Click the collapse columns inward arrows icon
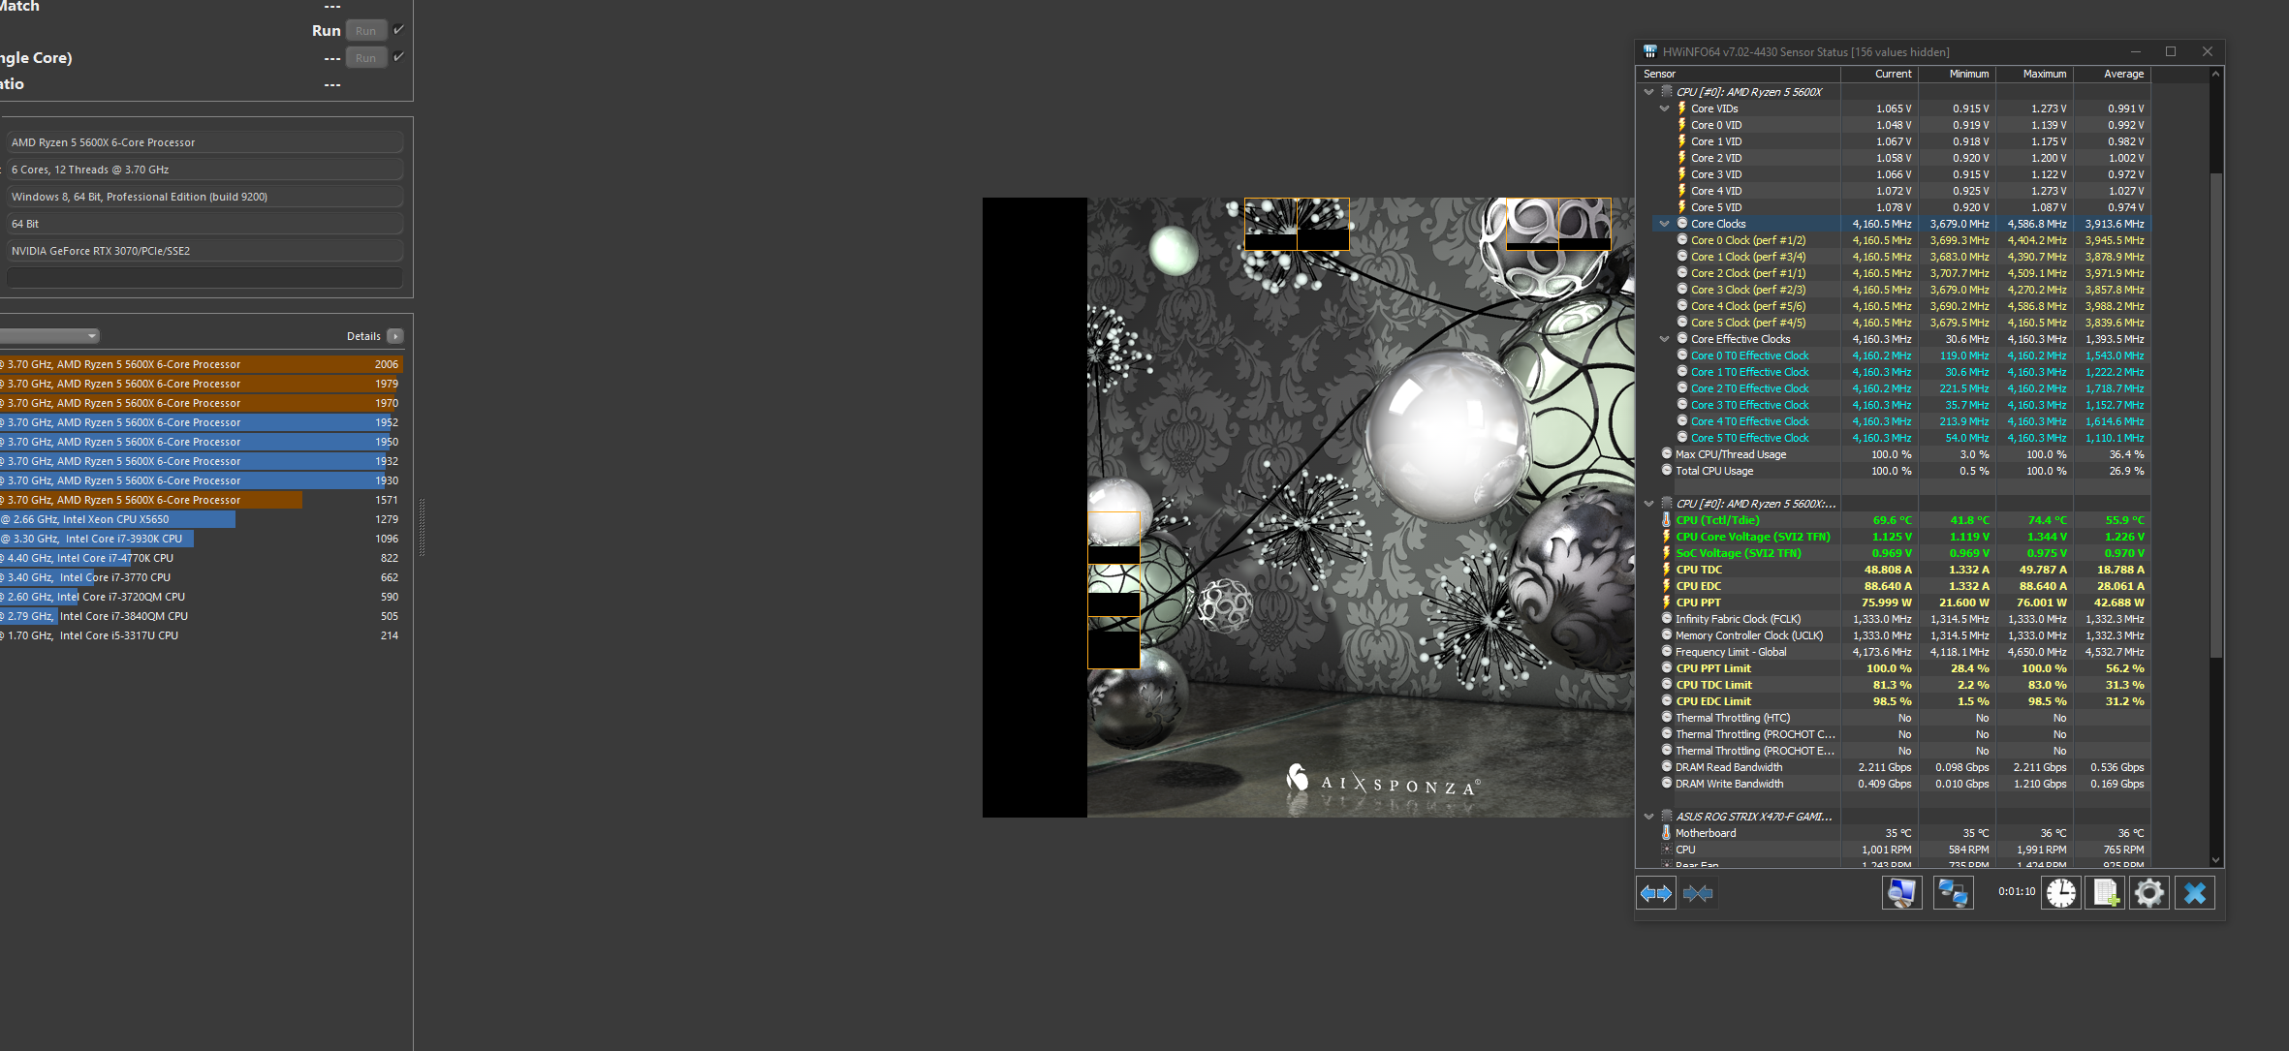This screenshot has height=1051, width=2289. (x=1698, y=893)
